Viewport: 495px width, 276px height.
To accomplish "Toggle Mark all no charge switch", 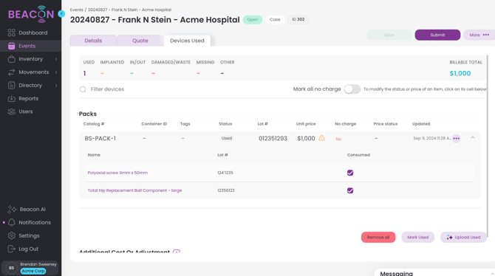I will click(352, 89).
